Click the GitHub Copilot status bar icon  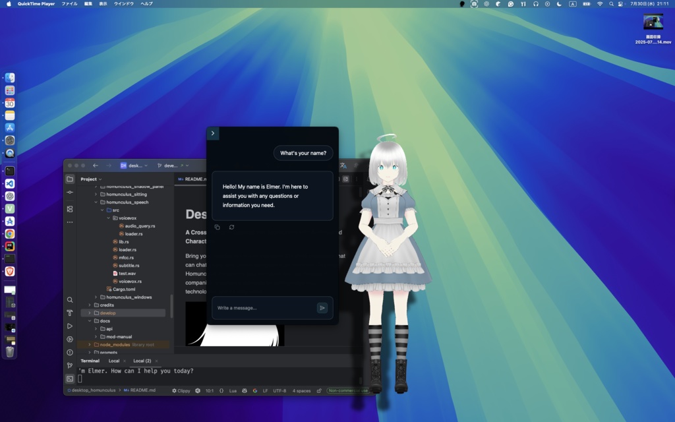[x=244, y=390]
